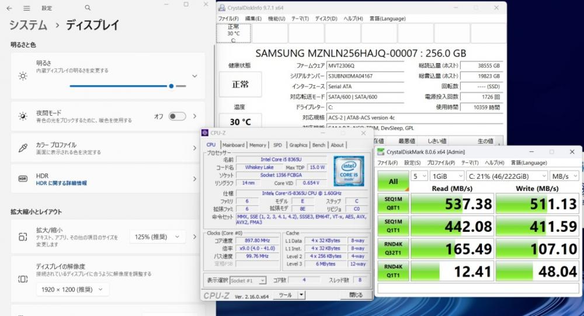Run the RND4K Q1T1 benchmark
584x316 pixels.
coord(393,271)
